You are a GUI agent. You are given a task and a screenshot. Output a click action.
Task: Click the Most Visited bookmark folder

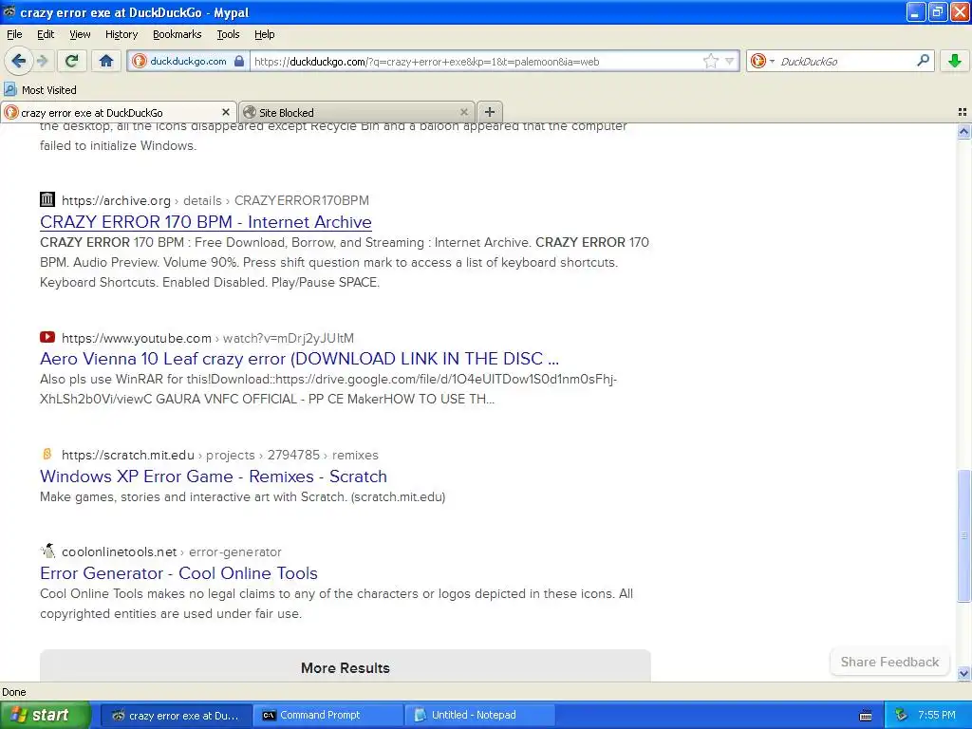tap(40, 90)
